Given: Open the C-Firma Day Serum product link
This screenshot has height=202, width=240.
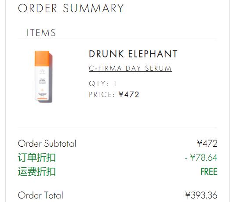Looking at the screenshot, I should pos(131,68).
